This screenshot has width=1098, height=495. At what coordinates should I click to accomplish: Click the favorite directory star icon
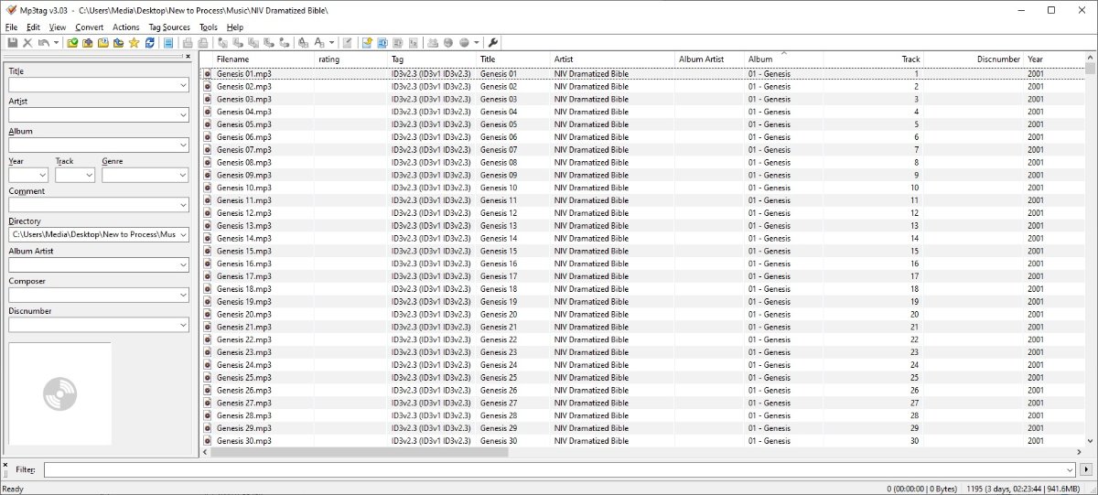coord(135,43)
